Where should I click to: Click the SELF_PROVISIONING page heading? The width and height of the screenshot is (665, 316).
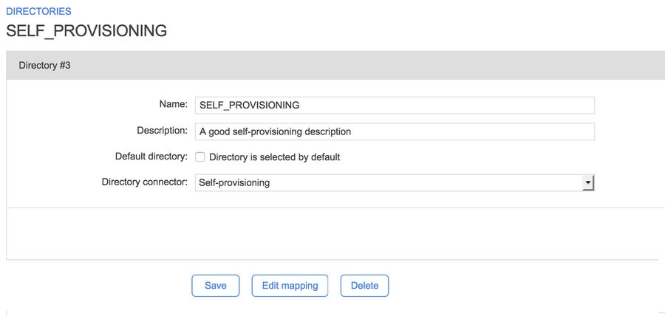click(86, 31)
